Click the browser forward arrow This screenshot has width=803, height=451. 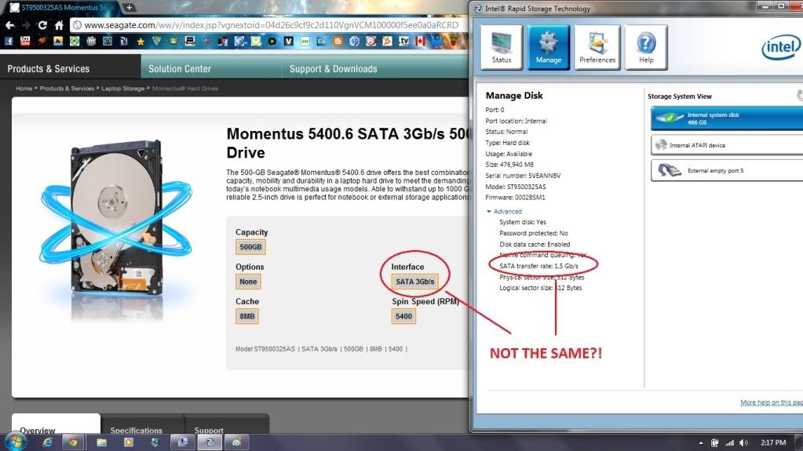(x=26, y=25)
